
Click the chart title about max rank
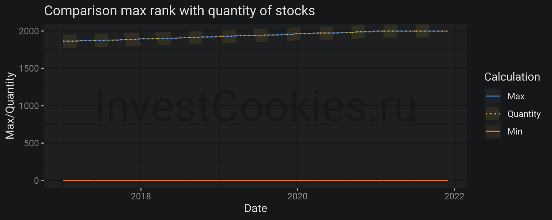(x=179, y=11)
